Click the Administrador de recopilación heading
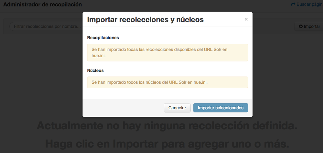The image size is (323, 153). coord(42,4)
